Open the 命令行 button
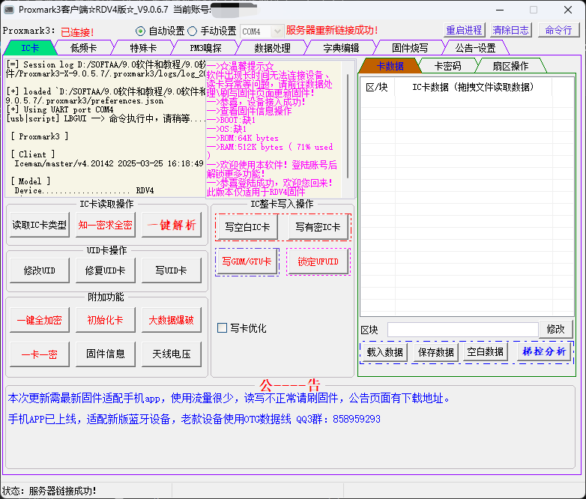Viewport: 586px width, 499px height. click(558, 30)
